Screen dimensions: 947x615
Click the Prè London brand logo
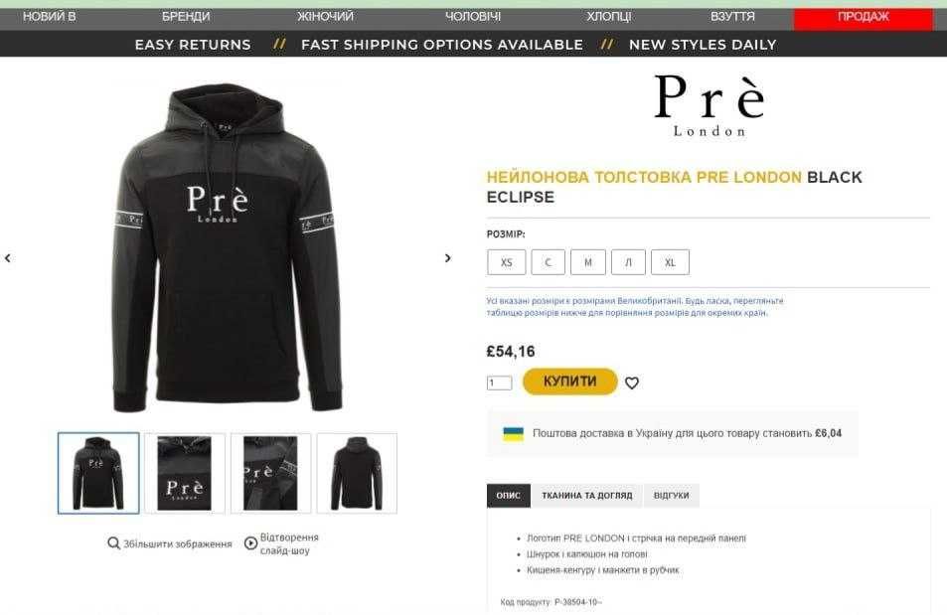point(710,105)
